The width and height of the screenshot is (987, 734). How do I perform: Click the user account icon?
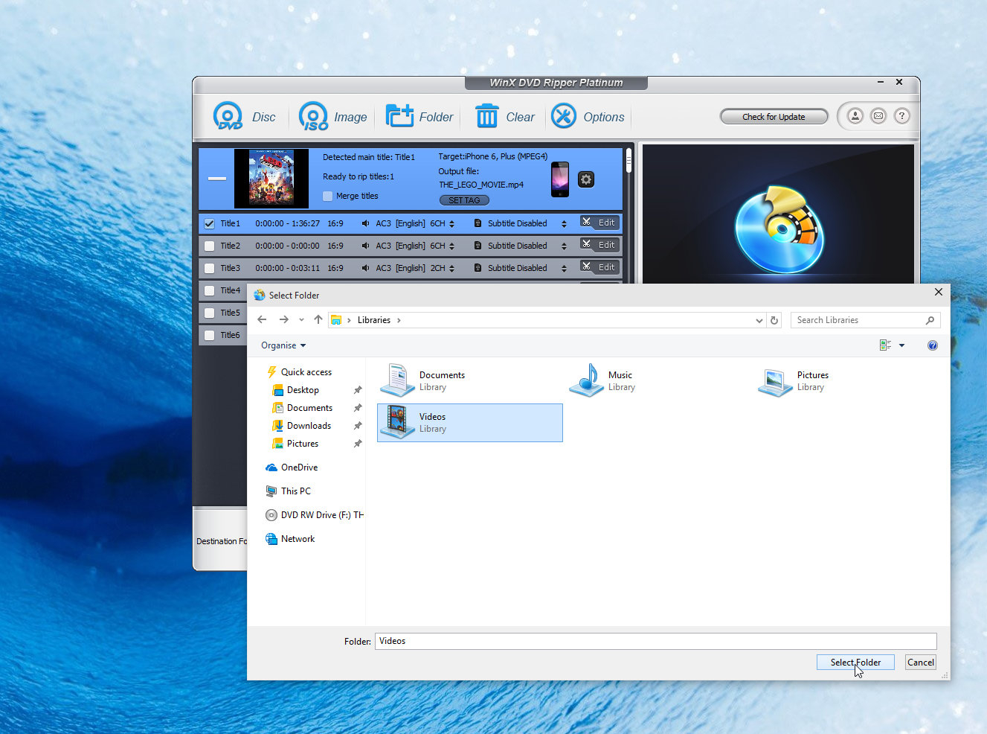(x=855, y=116)
